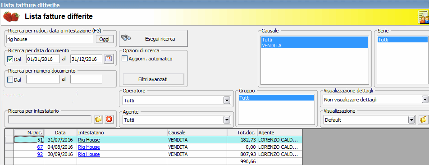Image resolution: width=429 pixels, height=165 pixels.
Task: Sort by the Intestatario column header
Action: pos(122,133)
